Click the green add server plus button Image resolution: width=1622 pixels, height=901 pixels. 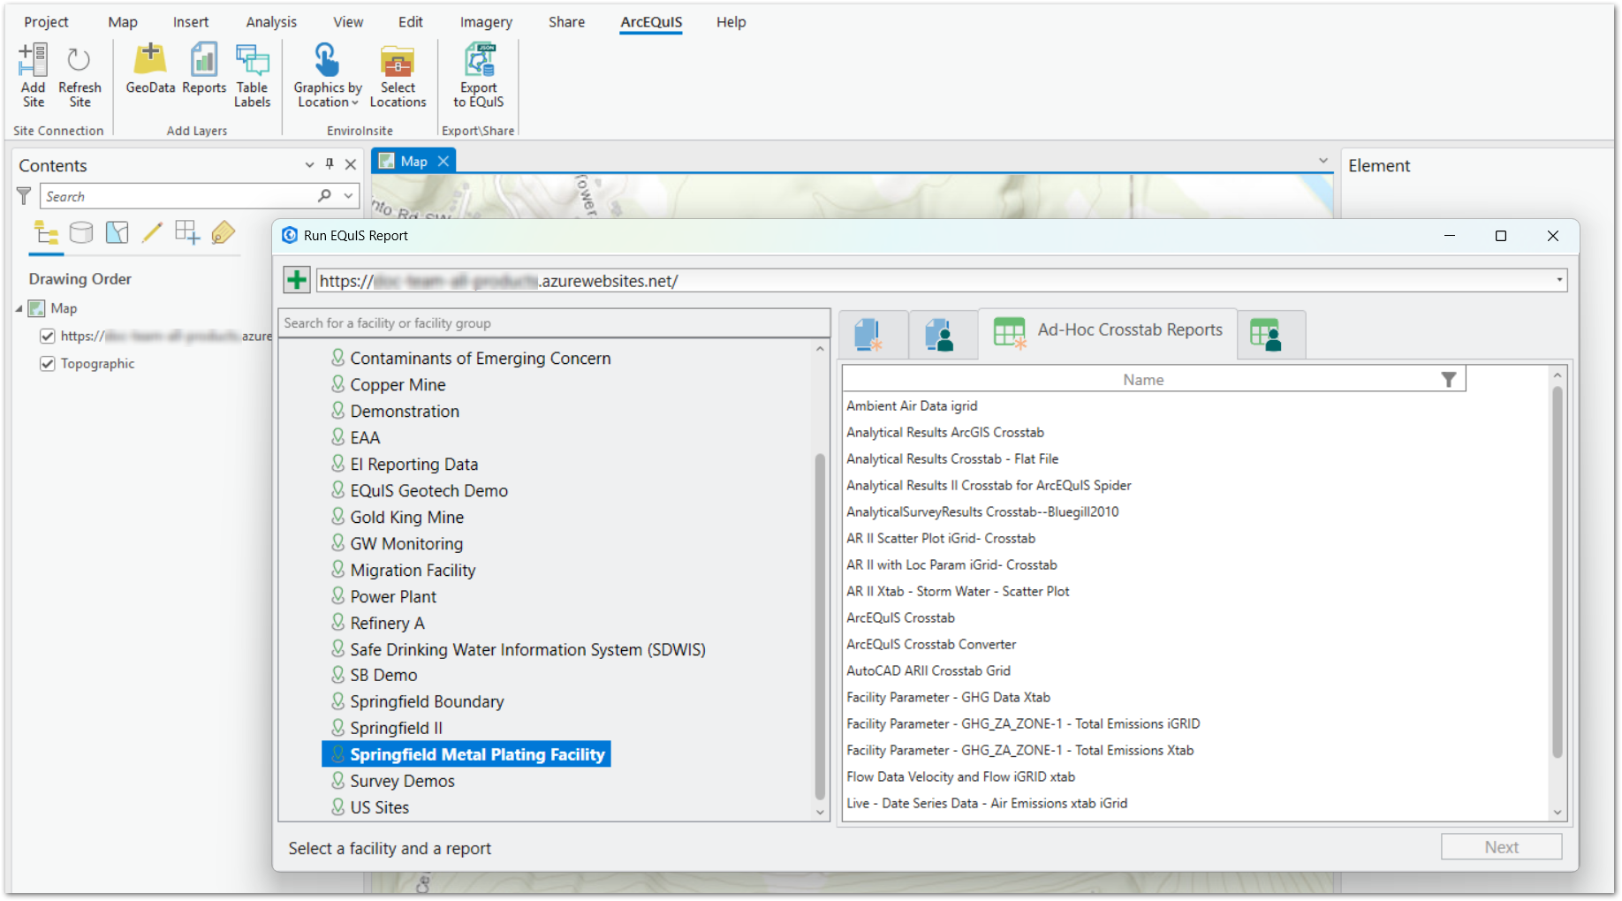(297, 281)
